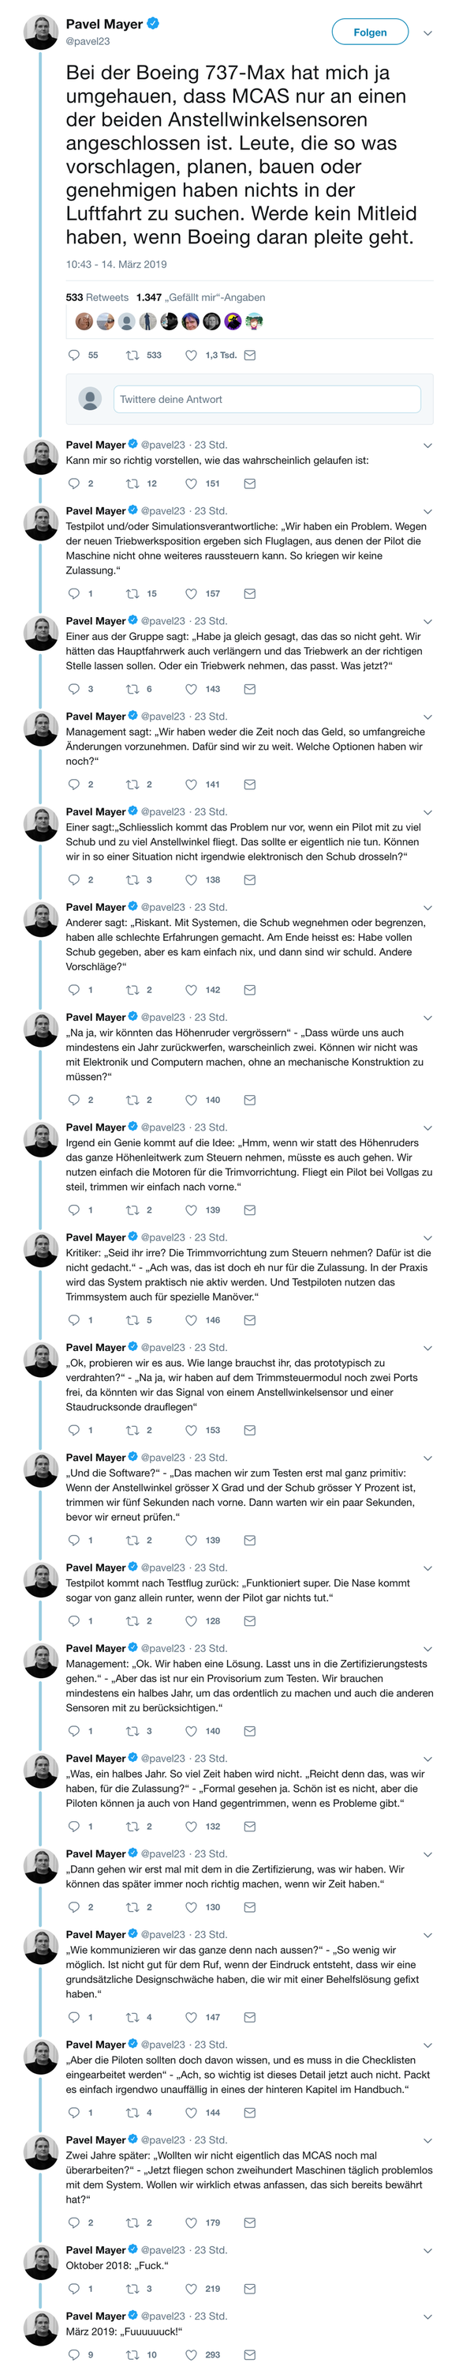Open the dropdown chevron next to the Folgen button
This screenshot has height=2367, width=459.
(427, 32)
